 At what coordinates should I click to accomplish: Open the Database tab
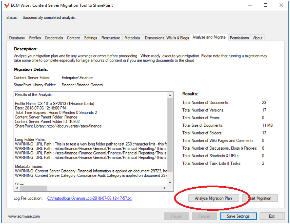[x=17, y=38]
